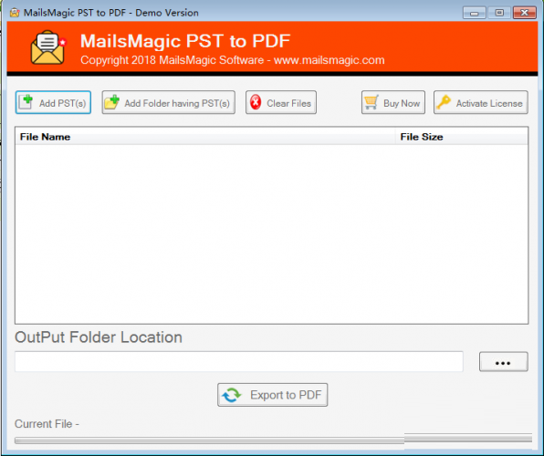Open the Activate License dialog
Screen dimensions: 544x456
point(481,102)
